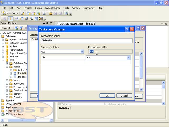The image size is (169, 127).
Task: Click Manage Spatial Indexes toolbar icon
Action: click(x=41, y=19)
